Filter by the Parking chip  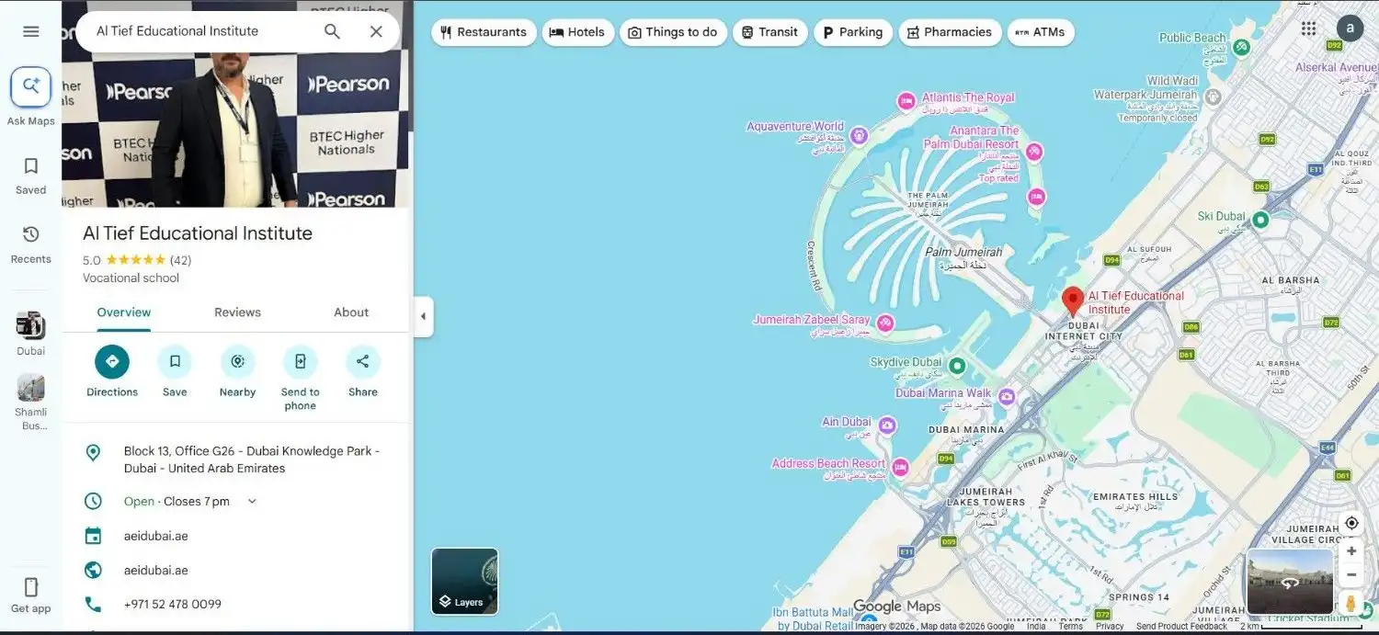tap(852, 32)
